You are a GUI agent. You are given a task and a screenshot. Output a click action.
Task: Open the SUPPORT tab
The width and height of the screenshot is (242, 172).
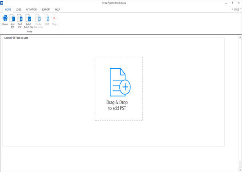(46, 9)
